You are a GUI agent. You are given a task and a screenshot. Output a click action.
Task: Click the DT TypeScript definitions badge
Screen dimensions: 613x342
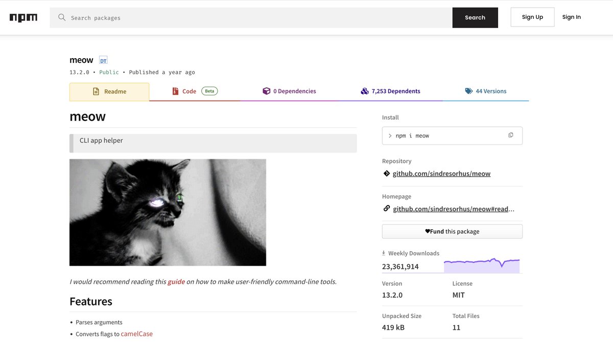(x=103, y=60)
